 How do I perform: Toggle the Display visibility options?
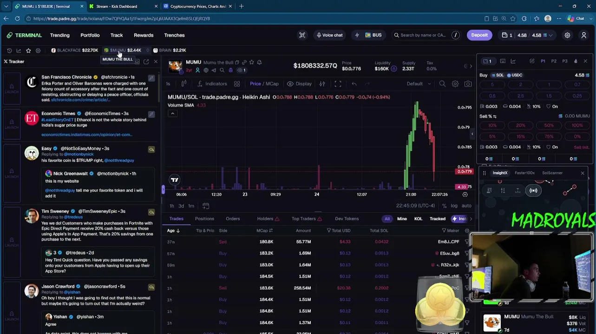point(299,84)
